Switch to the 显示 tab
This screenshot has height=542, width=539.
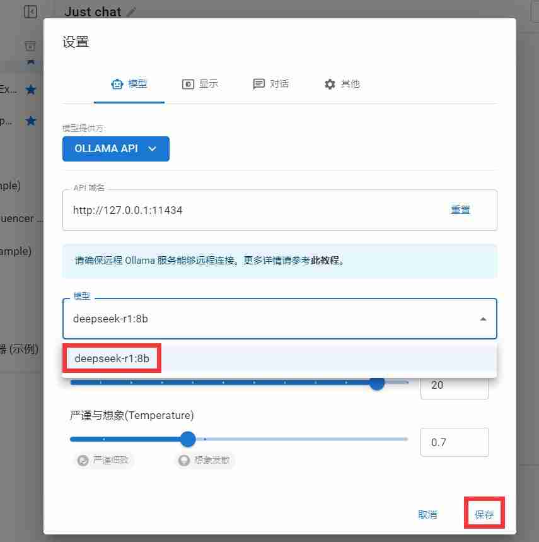[x=200, y=83]
